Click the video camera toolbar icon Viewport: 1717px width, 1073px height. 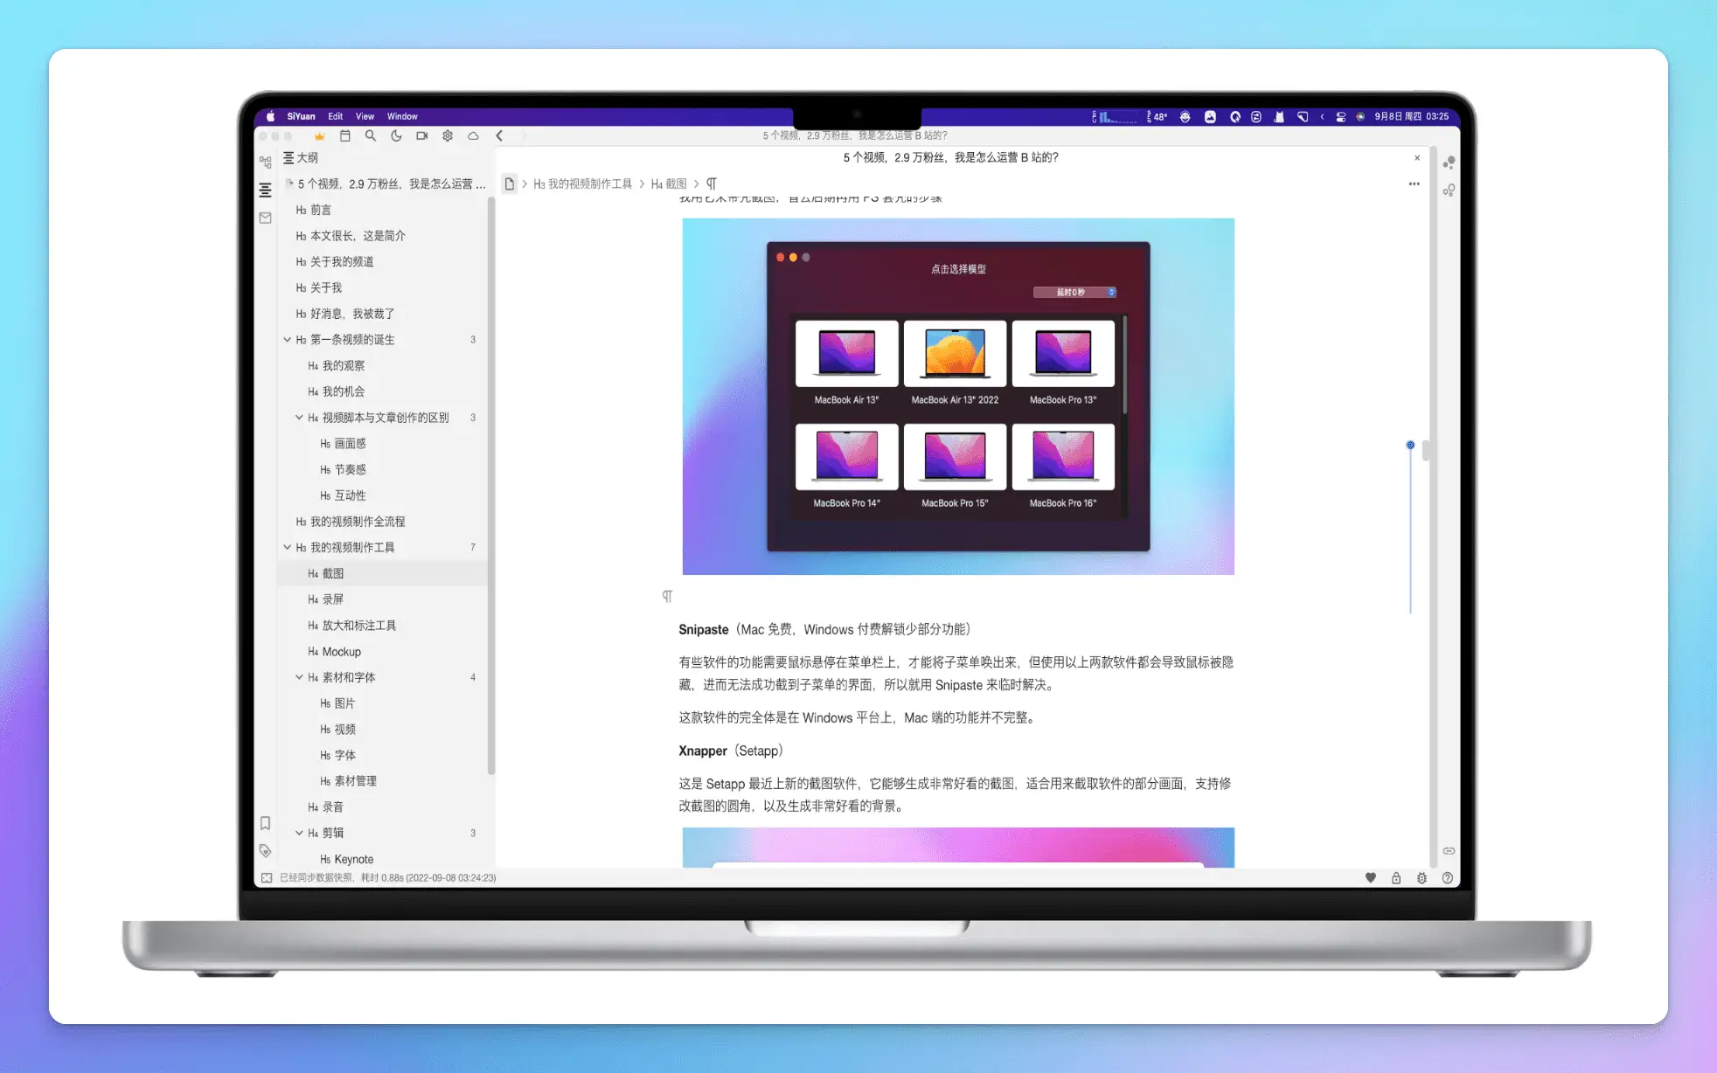[422, 136]
